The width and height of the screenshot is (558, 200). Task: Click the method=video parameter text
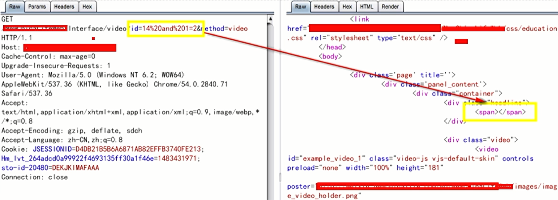coord(224,28)
